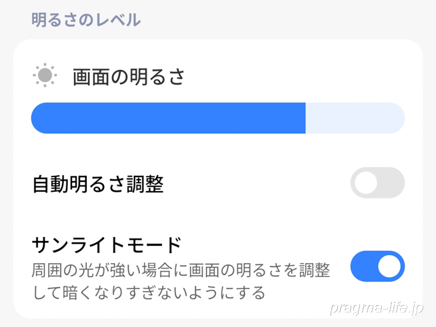Click the 明るさのレベル section header
The height and width of the screenshot is (327, 436).
(x=86, y=19)
